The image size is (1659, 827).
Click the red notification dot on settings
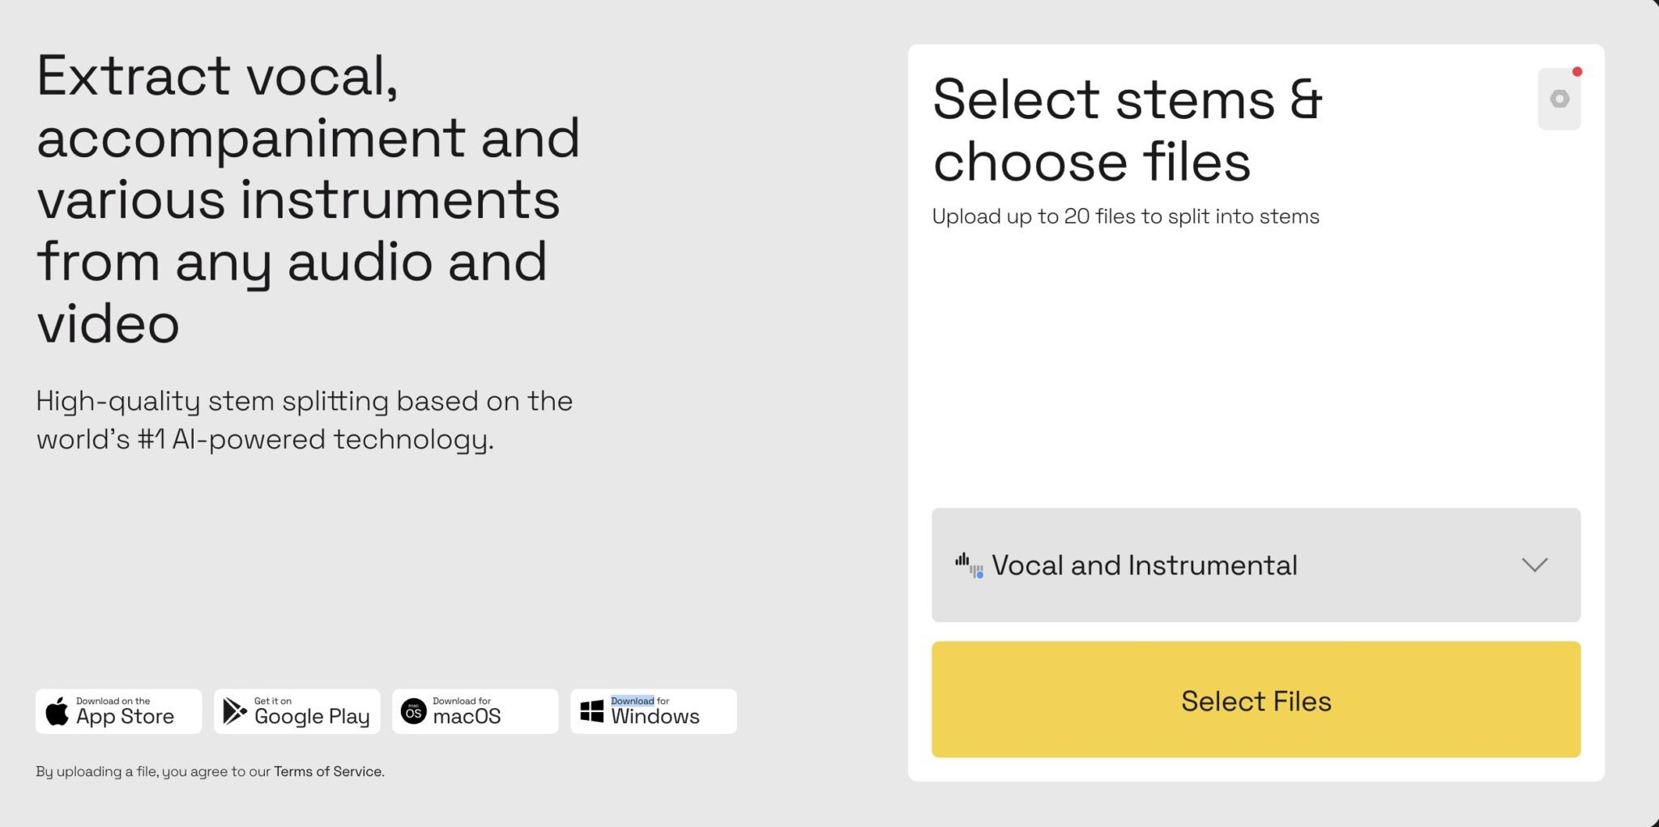click(1576, 72)
